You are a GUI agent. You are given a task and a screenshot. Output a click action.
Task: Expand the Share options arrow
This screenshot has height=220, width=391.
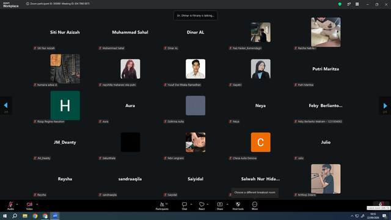point(227,204)
